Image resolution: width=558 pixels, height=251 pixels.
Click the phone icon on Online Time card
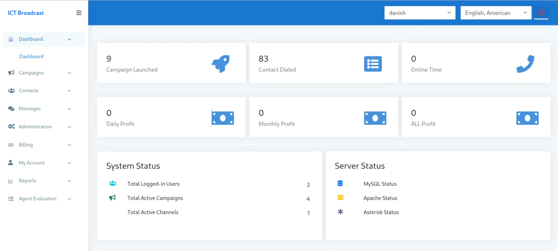click(525, 63)
